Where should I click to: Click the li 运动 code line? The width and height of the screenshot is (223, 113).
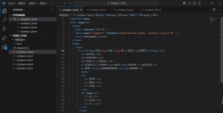coord(92,100)
